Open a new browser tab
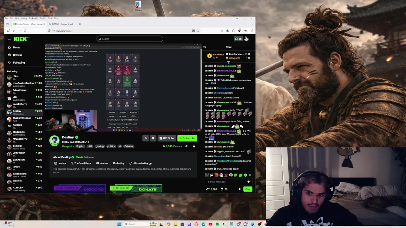 click(86, 24)
